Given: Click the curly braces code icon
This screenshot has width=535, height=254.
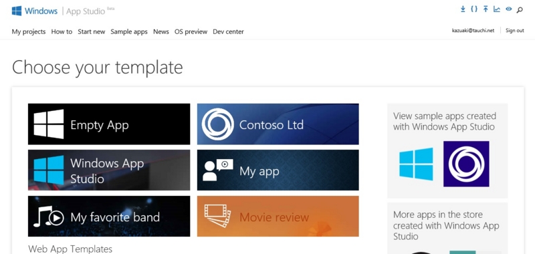Looking at the screenshot, I should 474,9.
